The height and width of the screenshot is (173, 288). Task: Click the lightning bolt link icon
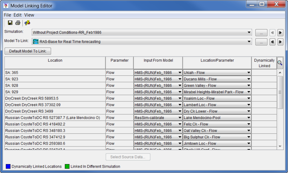coord(28,23)
